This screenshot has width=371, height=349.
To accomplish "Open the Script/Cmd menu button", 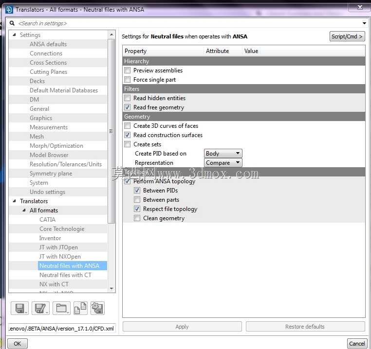I will (x=347, y=36).
